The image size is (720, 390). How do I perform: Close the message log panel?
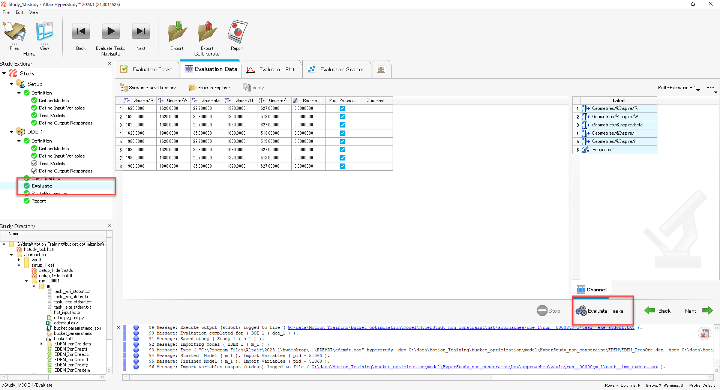point(118,327)
